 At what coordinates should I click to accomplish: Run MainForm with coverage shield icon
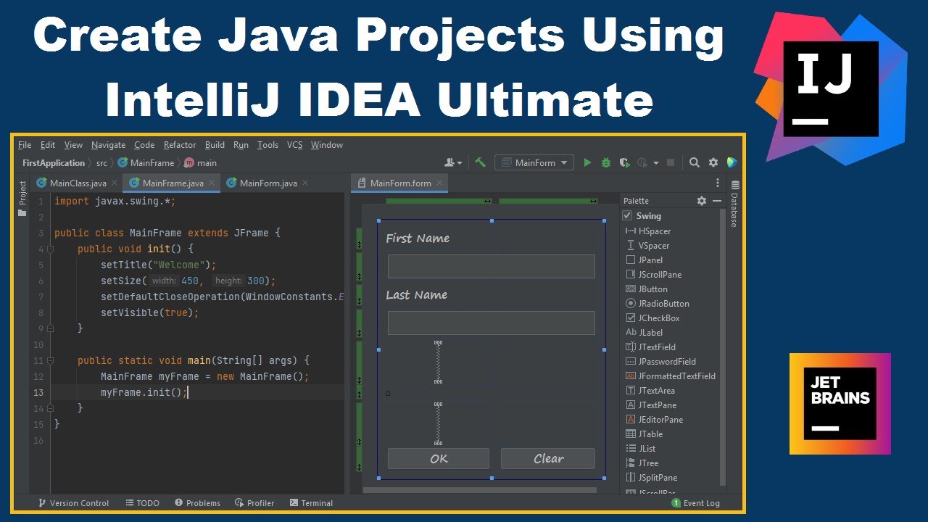pos(624,163)
